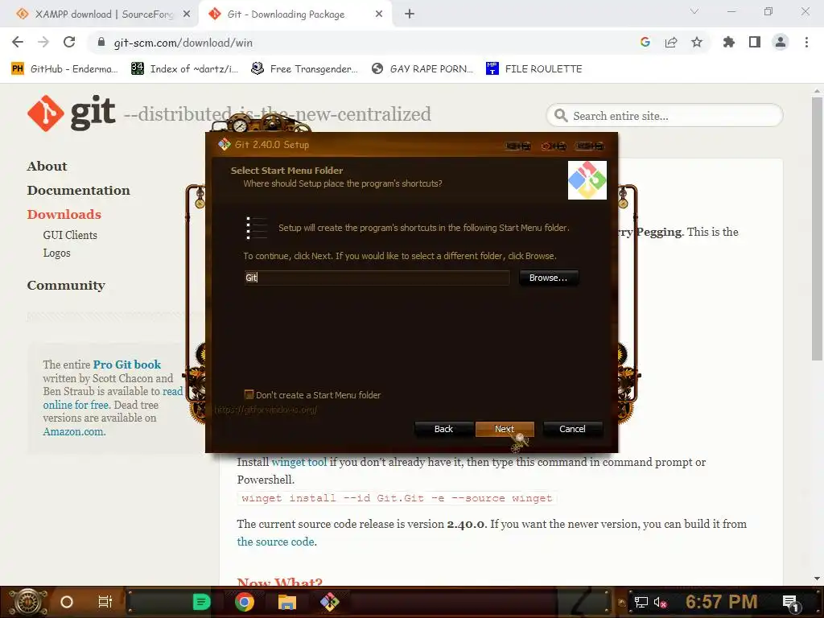Screen dimensions: 824x618
Task: Open the Downloads section
Action: coord(64,214)
